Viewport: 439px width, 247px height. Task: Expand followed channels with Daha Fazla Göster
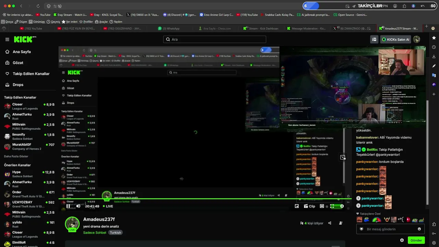16,156
